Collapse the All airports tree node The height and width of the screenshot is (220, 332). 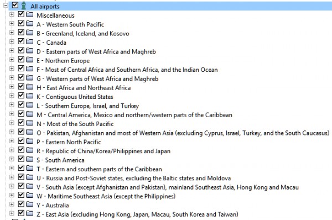tap(6, 5)
